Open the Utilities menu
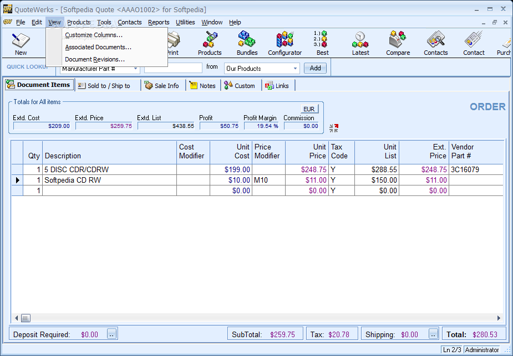 click(185, 22)
